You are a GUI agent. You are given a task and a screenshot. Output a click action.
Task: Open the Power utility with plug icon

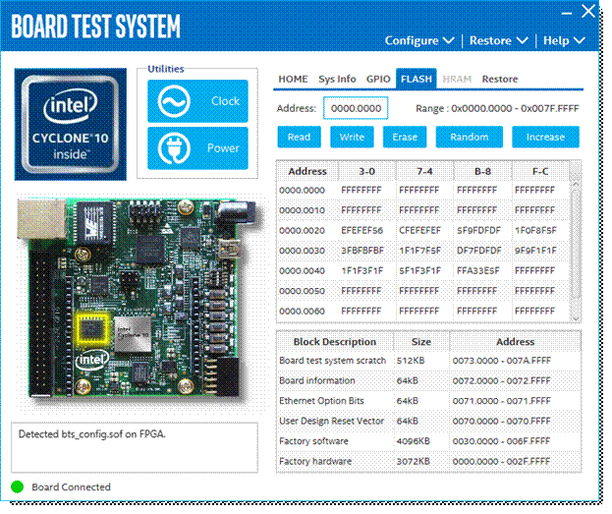(197, 148)
